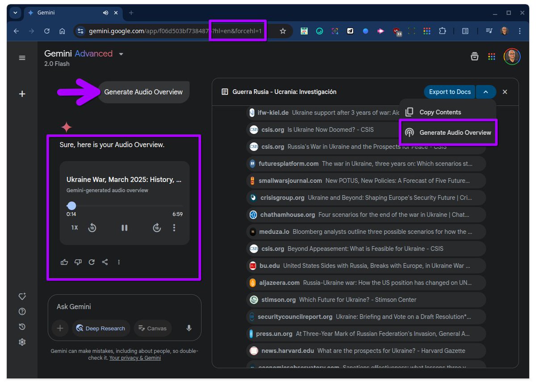Select Copy Contents menu item
Screen dimensions: 536x392
coord(448,112)
